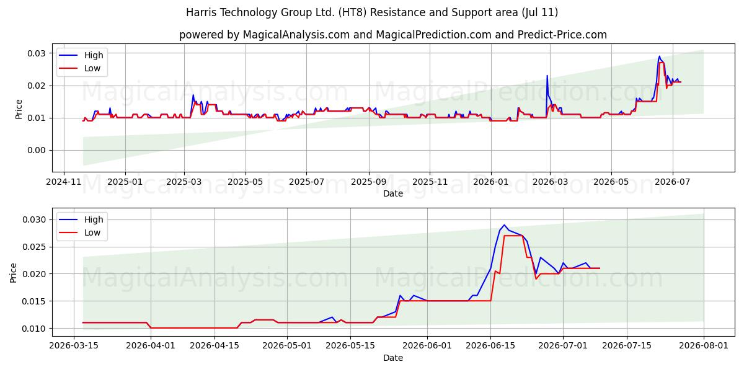The width and height of the screenshot is (744, 372).
Task: Click the '0.020' y-axis tick on bottom chart
Action: 35,274
